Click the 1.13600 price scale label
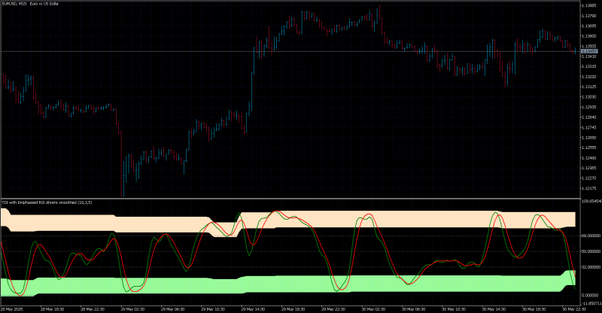602x313 pixels. coord(589,36)
